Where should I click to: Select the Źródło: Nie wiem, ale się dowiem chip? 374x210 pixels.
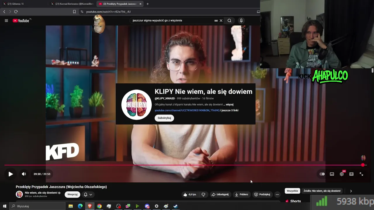pyautogui.click(x=322, y=191)
